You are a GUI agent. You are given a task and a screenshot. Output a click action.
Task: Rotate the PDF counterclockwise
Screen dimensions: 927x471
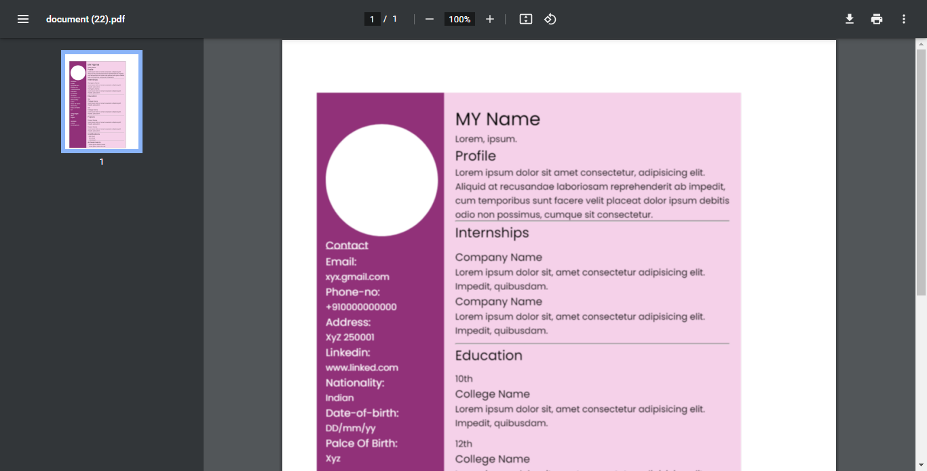pos(550,19)
